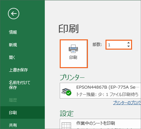Click the トナー残量 status text
Viewport: 141px width, 129px height.
click(107, 94)
